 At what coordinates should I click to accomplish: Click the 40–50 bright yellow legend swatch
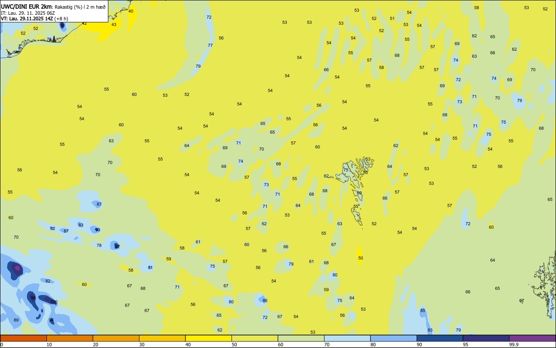(x=208, y=338)
